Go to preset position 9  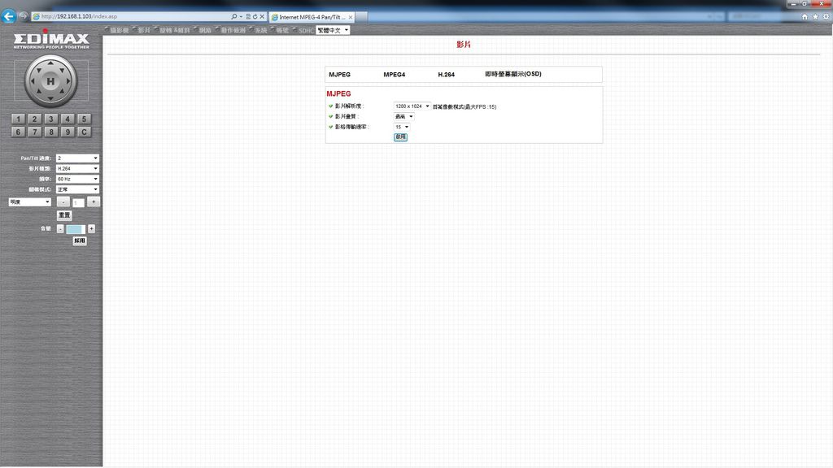(68, 132)
